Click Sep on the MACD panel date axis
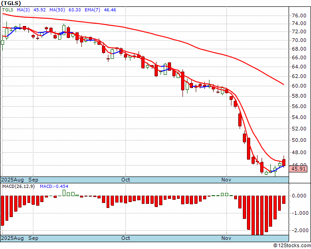 [33, 238]
